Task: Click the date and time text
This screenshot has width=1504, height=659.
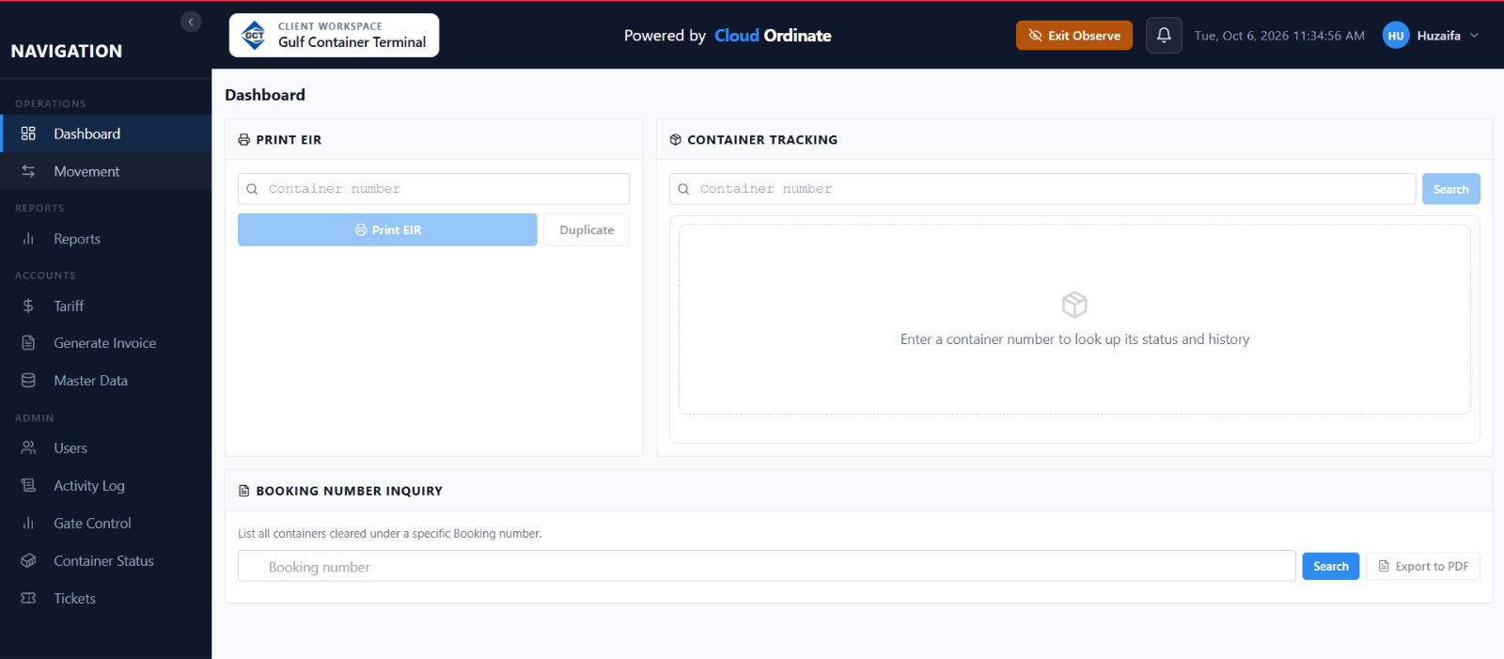Action: (x=1279, y=36)
